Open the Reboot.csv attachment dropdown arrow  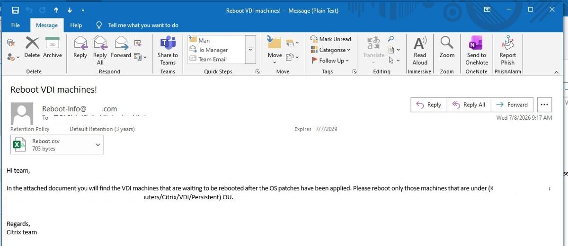point(98,145)
